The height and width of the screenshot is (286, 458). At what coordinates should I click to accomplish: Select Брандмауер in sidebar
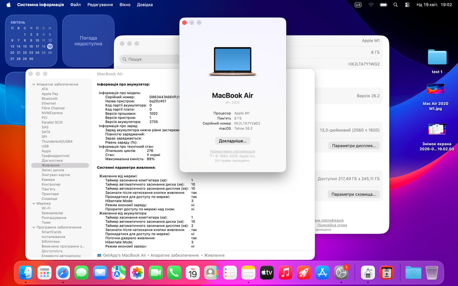point(52,213)
